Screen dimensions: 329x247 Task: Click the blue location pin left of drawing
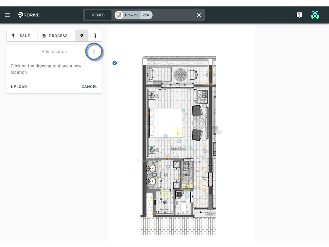pos(115,63)
